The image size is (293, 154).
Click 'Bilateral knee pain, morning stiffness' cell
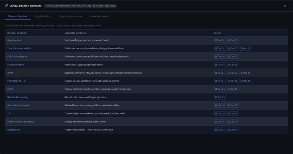pos(92,105)
